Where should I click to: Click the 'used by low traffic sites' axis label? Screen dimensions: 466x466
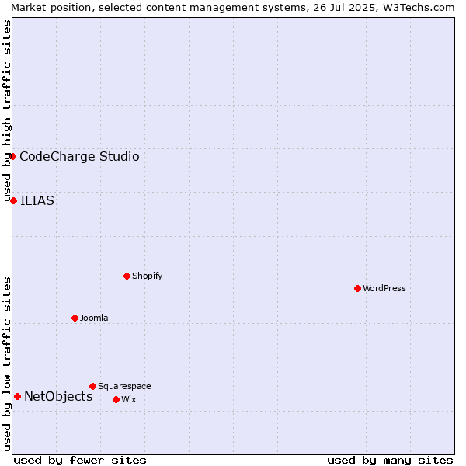point(7,364)
